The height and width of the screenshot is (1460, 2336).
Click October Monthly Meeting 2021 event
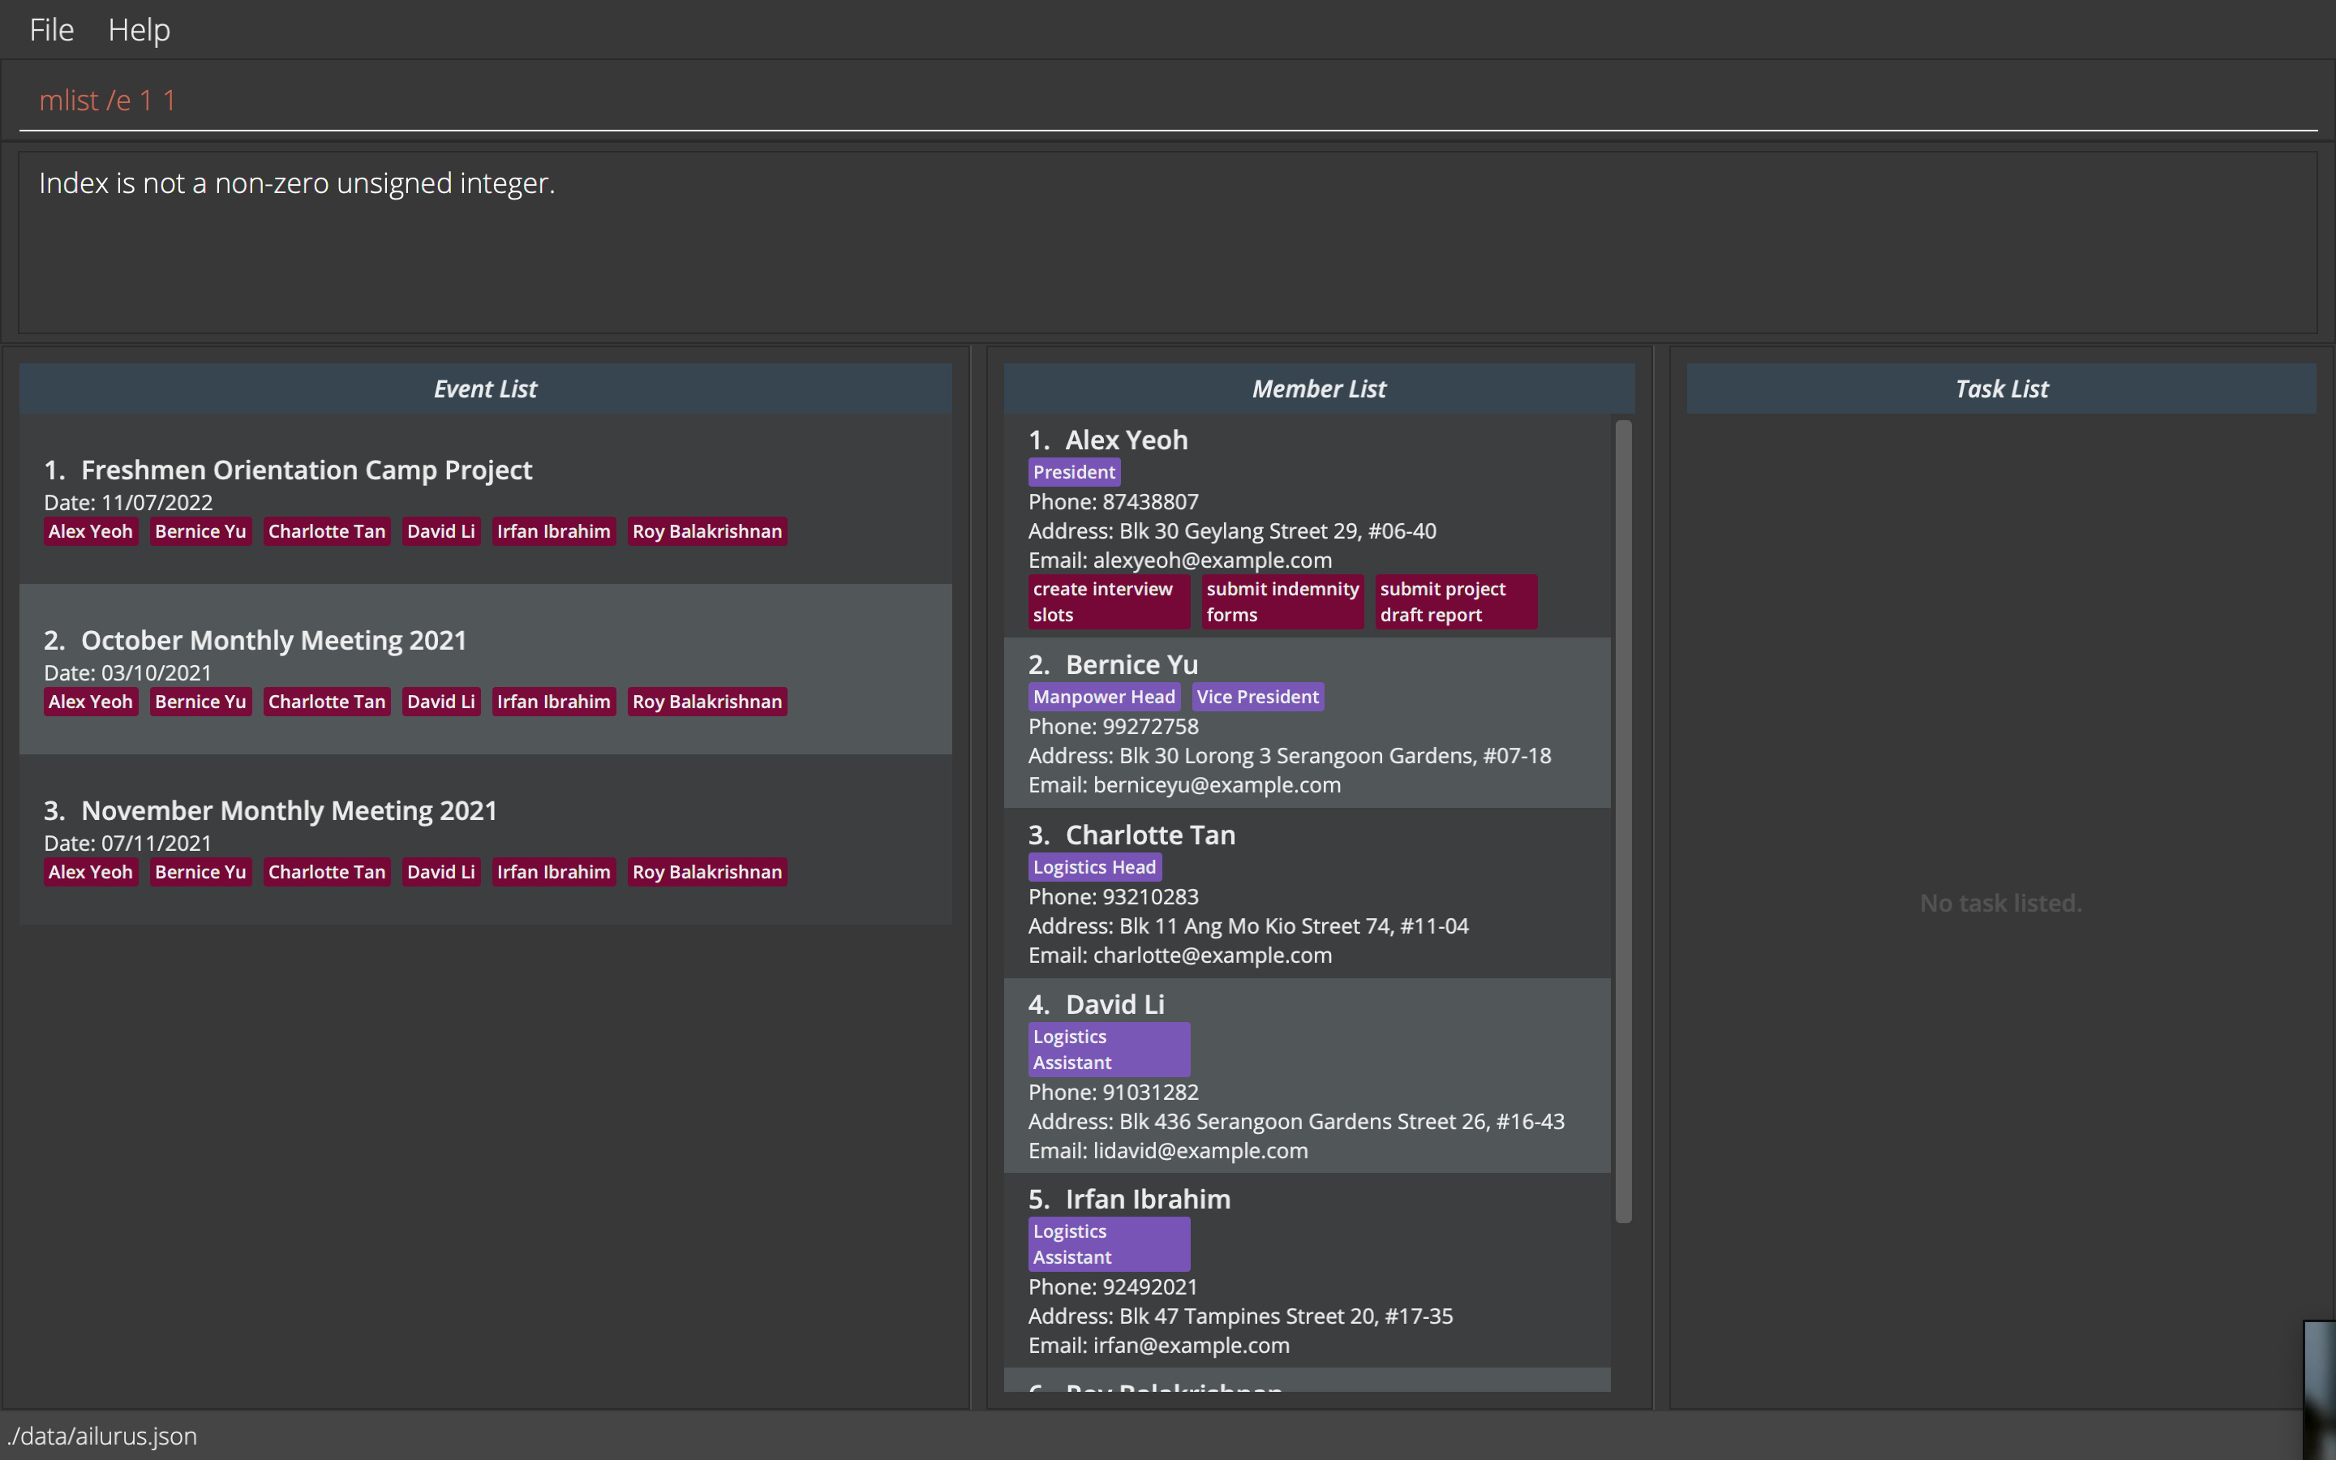[x=274, y=639]
